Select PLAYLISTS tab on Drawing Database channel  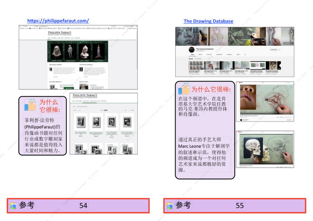209,54
